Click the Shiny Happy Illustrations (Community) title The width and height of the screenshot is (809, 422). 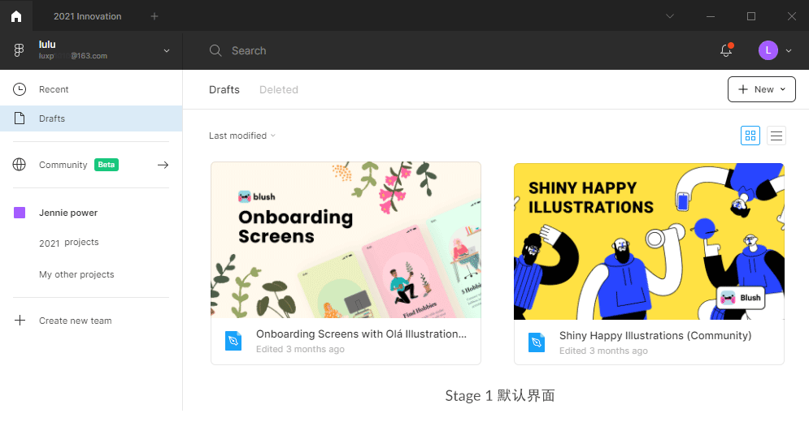click(655, 335)
